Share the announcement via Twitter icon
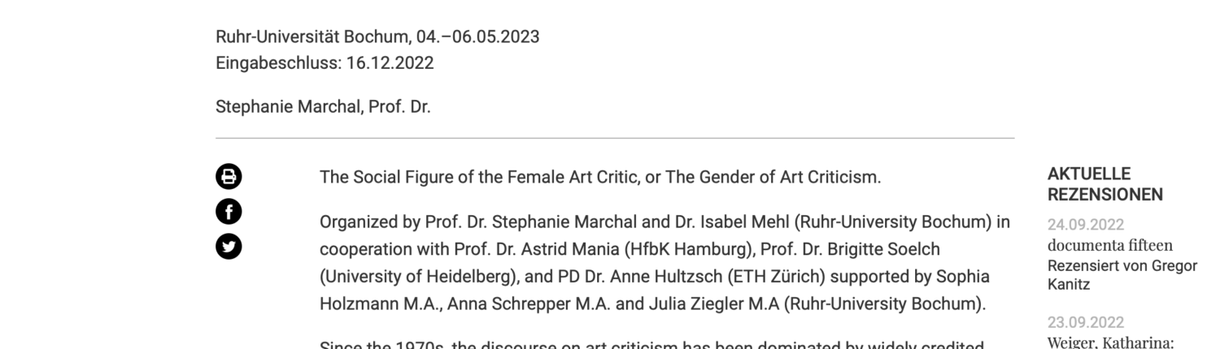The width and height of the screenshot is (1220, 349). coord(229,246)
